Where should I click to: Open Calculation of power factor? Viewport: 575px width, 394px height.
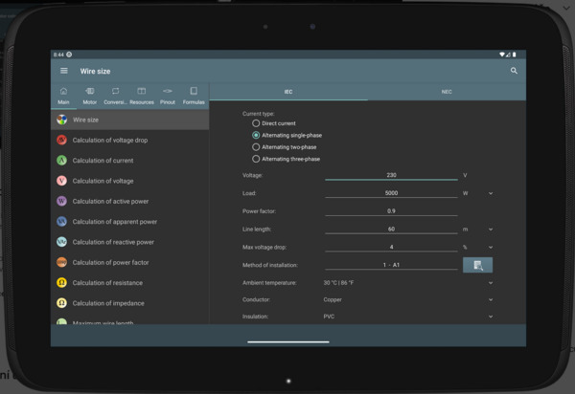pos(110,262)
